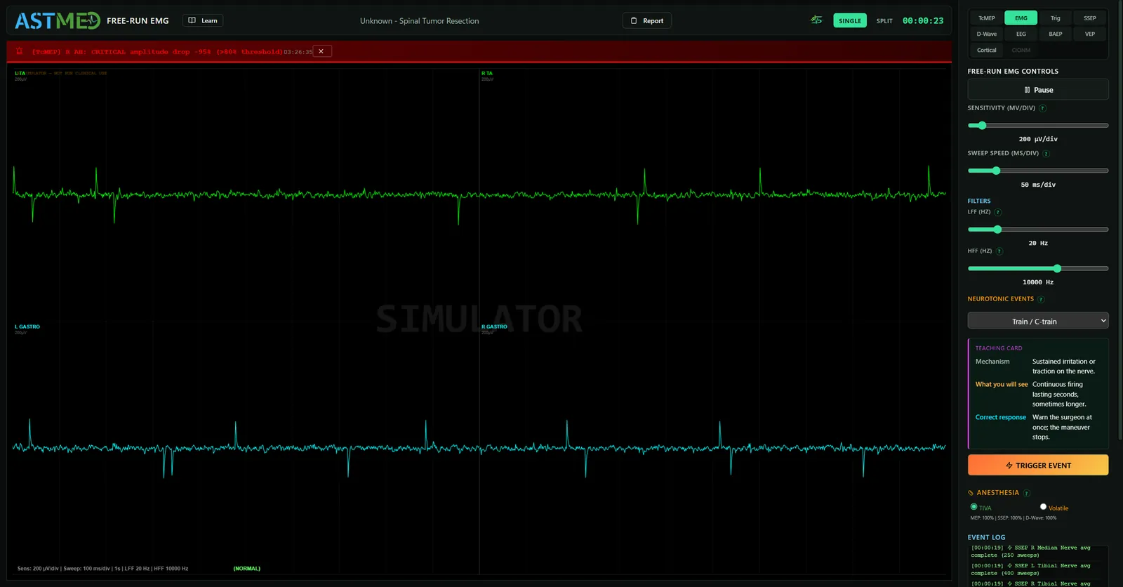Adjust the LFF filter slider
The width and height of the screenshot is (1123, 587).
(x=1038, y=230)
